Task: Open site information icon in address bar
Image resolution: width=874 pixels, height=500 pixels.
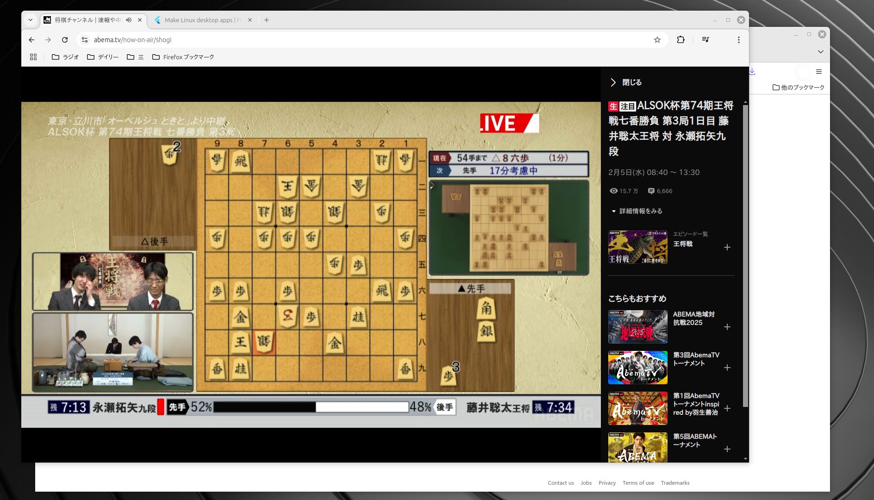Action: pos(85,40)
